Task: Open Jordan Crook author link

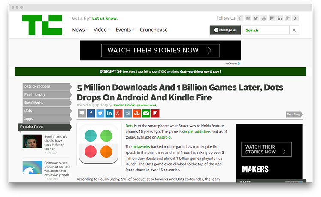Action: pos(124,105)
